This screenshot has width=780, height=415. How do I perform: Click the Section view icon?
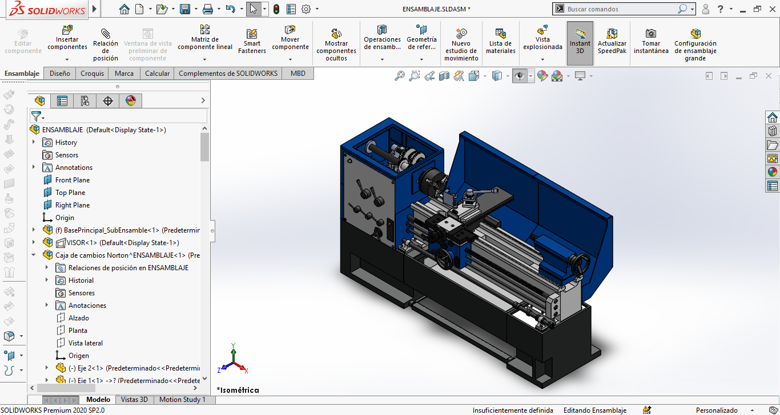pyautogui.click(x=444, y=76)
